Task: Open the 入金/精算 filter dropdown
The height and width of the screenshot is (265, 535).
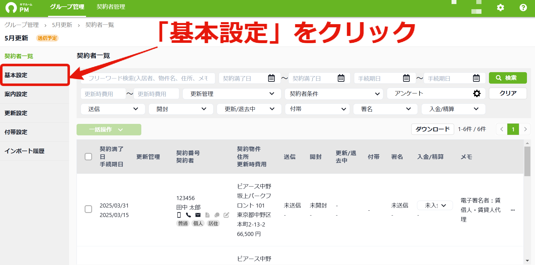Action: point(454,109)
